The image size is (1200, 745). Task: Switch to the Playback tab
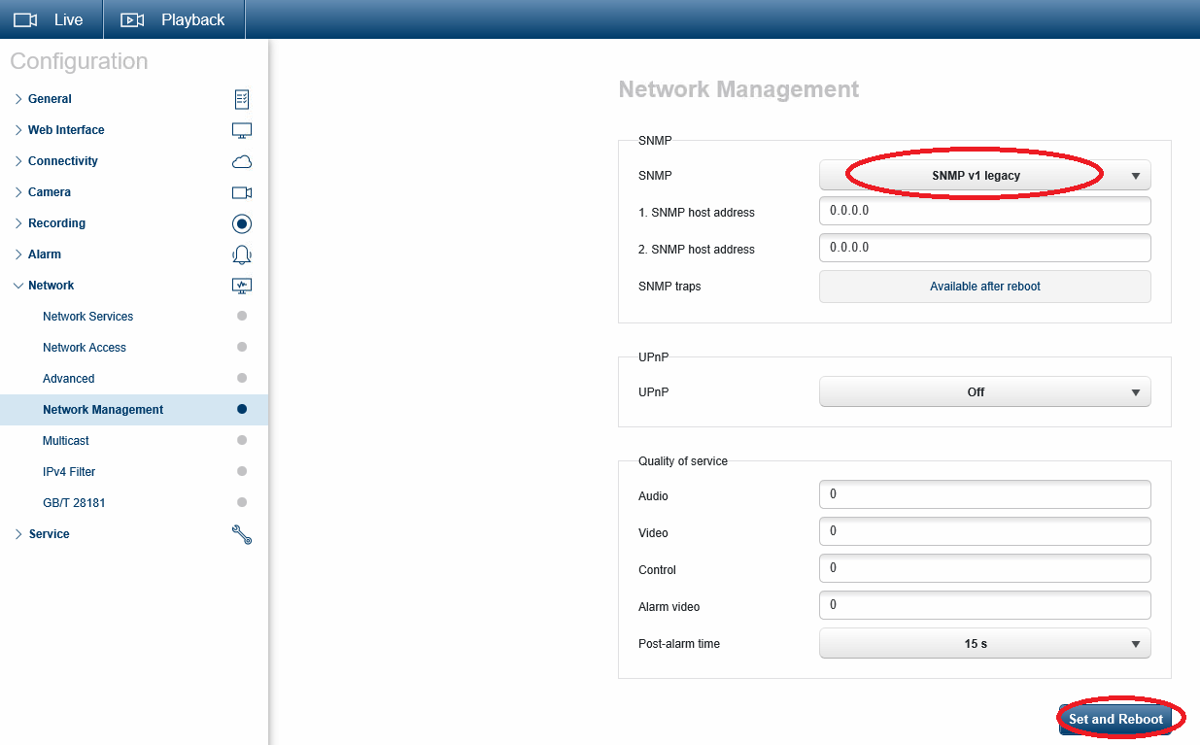tap(174, 19)
